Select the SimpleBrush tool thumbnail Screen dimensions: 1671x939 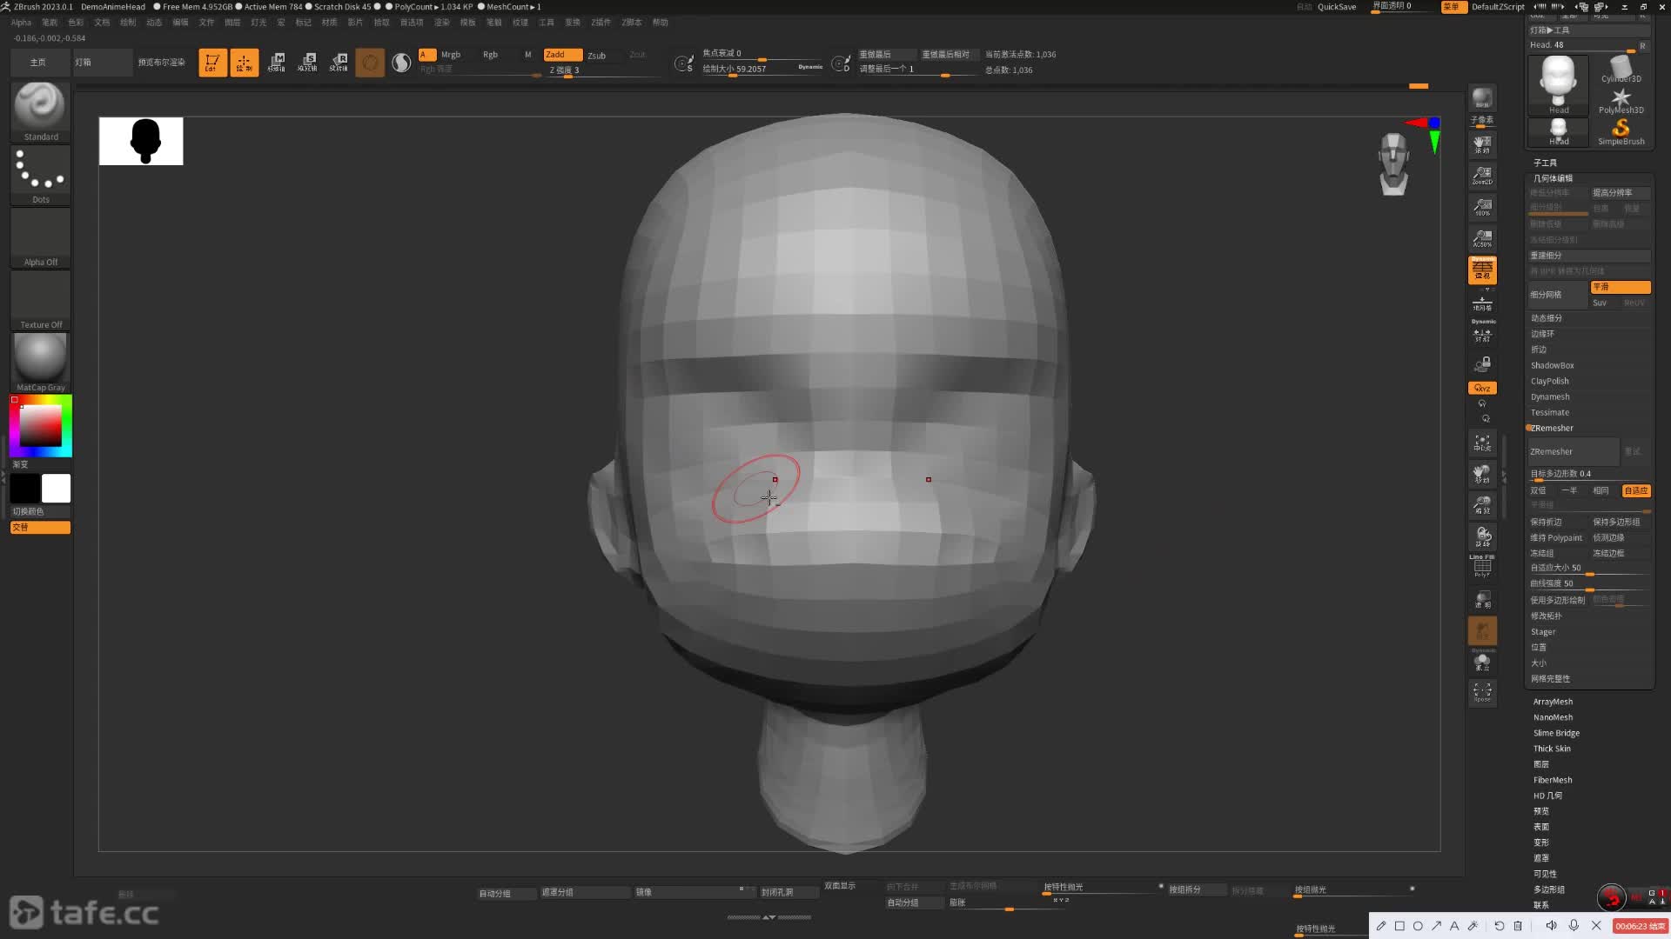(1621, 132)
